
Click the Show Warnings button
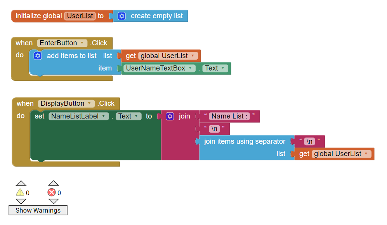pyautogui.click(x=38, y=210)
